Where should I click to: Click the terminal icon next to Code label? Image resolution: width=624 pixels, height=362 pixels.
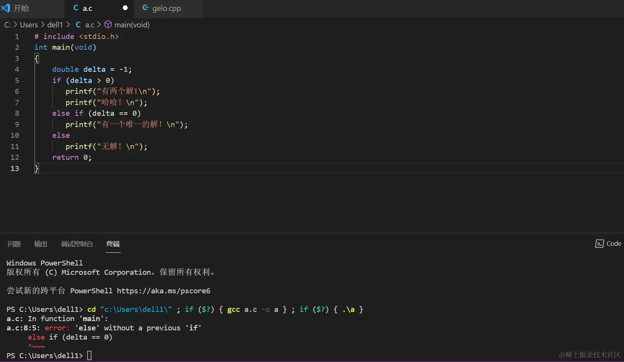[599, 244]
